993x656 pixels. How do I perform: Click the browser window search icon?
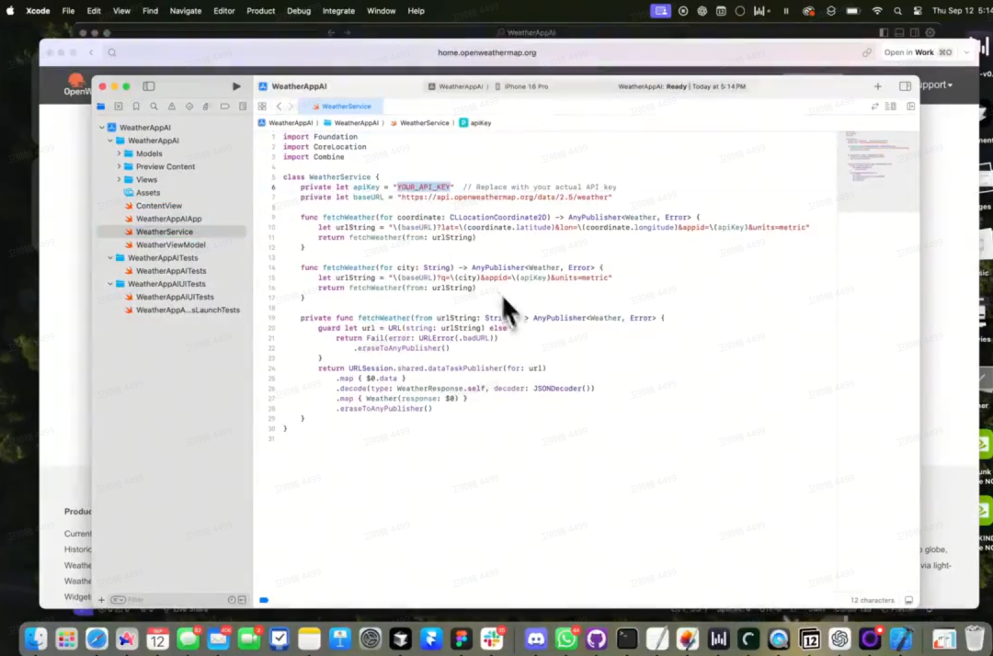coord(112,52)
